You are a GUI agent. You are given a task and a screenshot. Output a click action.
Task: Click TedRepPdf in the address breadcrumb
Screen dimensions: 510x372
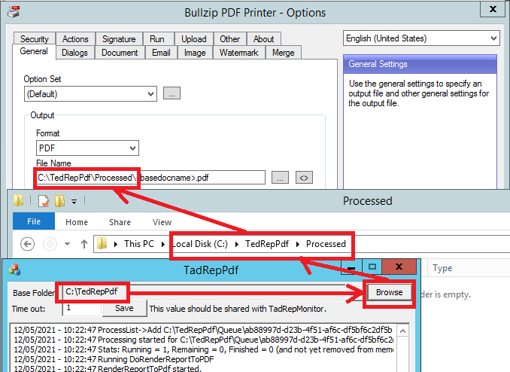coord(267,244)
